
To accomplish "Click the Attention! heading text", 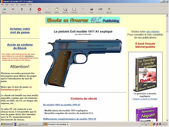I will coord(20,67).
